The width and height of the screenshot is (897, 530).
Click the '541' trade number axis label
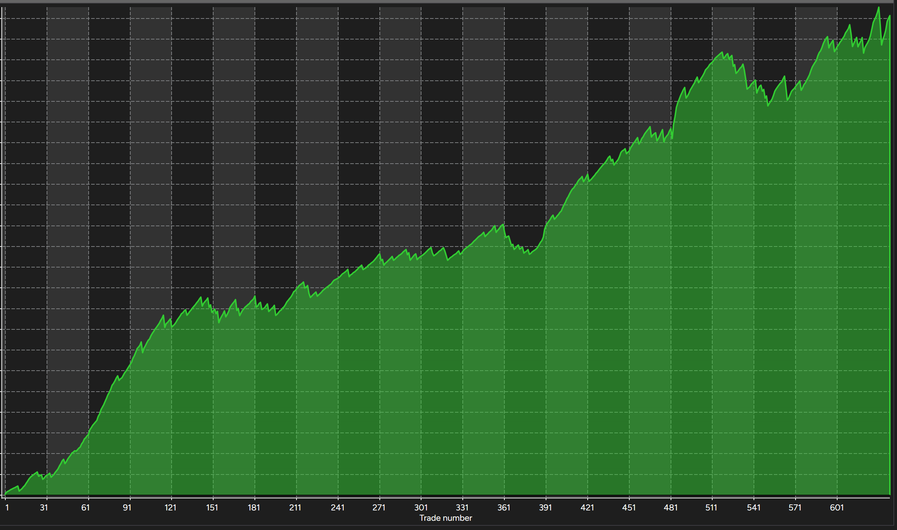[754, 508]
